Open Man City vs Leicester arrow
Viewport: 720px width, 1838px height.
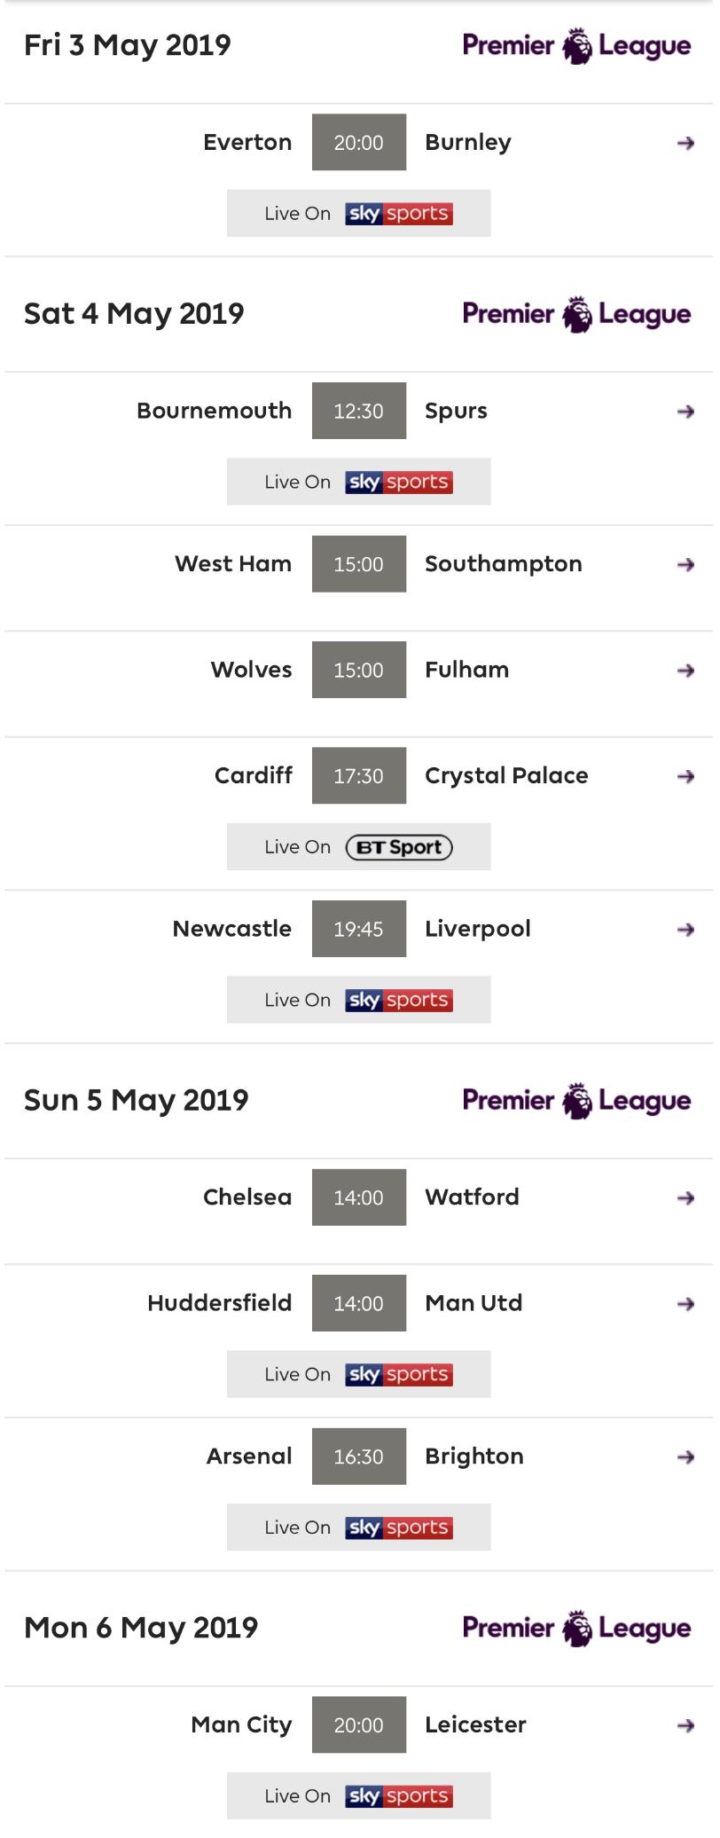[685, 1726]
